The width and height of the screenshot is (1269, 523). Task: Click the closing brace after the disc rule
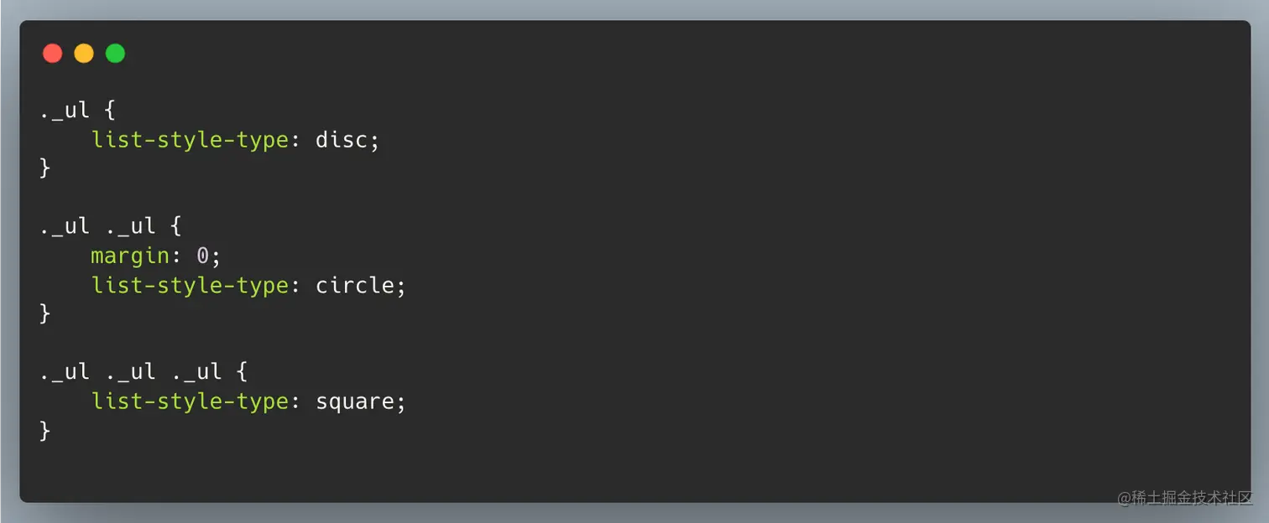(x=45, y=168)
